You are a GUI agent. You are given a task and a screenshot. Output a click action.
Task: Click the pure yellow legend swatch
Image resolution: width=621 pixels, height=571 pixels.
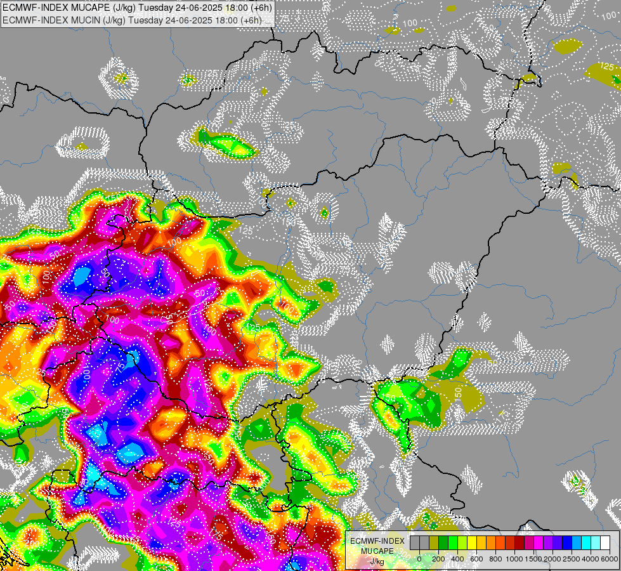point(472,543)
